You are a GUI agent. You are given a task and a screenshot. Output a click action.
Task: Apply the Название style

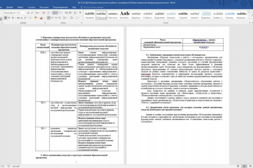click(90, 15)
